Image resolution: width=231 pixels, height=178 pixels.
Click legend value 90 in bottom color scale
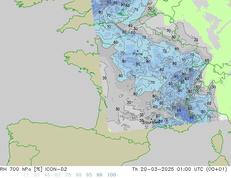(x=78, y=175)
